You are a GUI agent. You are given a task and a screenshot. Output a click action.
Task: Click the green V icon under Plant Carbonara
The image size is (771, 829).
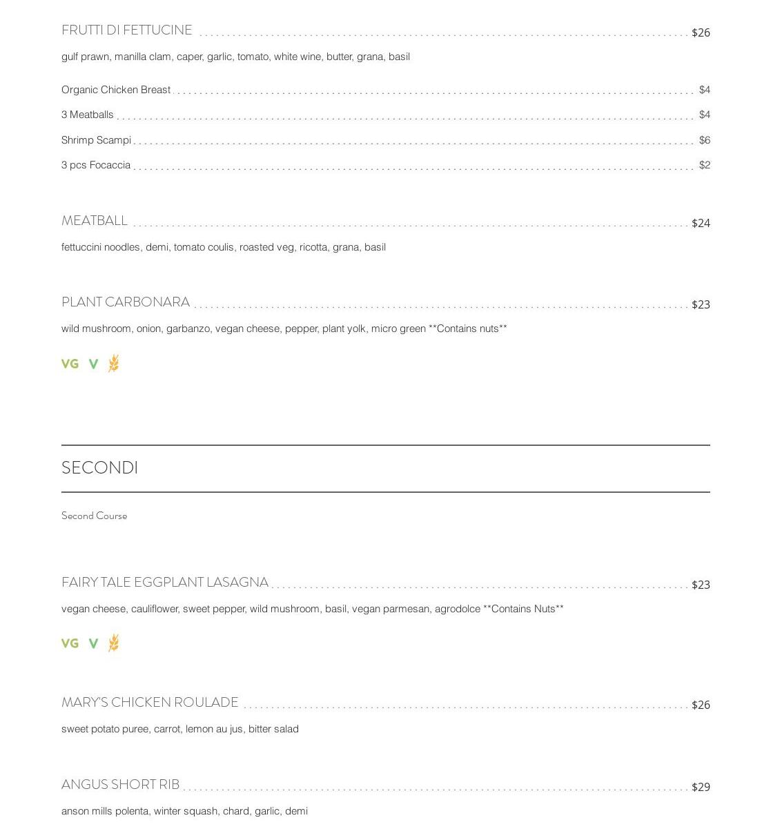click(93, 364)
